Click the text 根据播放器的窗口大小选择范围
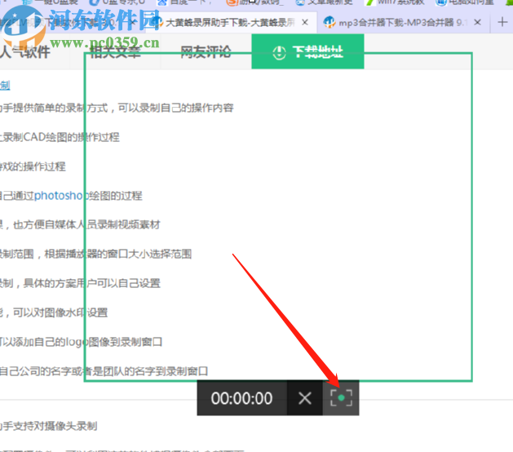Screen dimensions: 513x452 pos(117,254)
